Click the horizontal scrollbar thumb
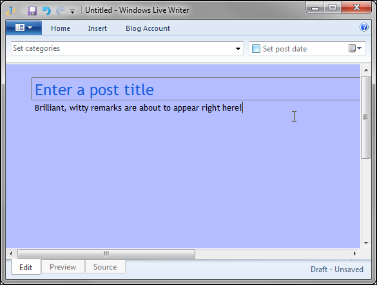The image size is (377, 285). 106,253
